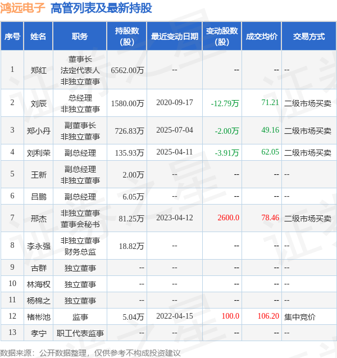337x358 pixels.
Task: Click the average price 106.20
Action: [x=268, y=316]
